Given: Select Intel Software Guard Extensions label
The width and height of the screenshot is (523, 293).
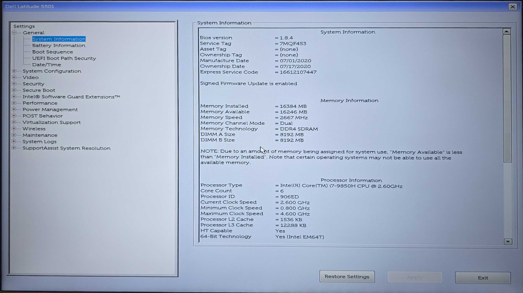Looking at the screenshot, I should [71, 97].
